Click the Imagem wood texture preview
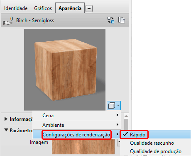The height and width of the screenshot is (156, 191). 83,146
